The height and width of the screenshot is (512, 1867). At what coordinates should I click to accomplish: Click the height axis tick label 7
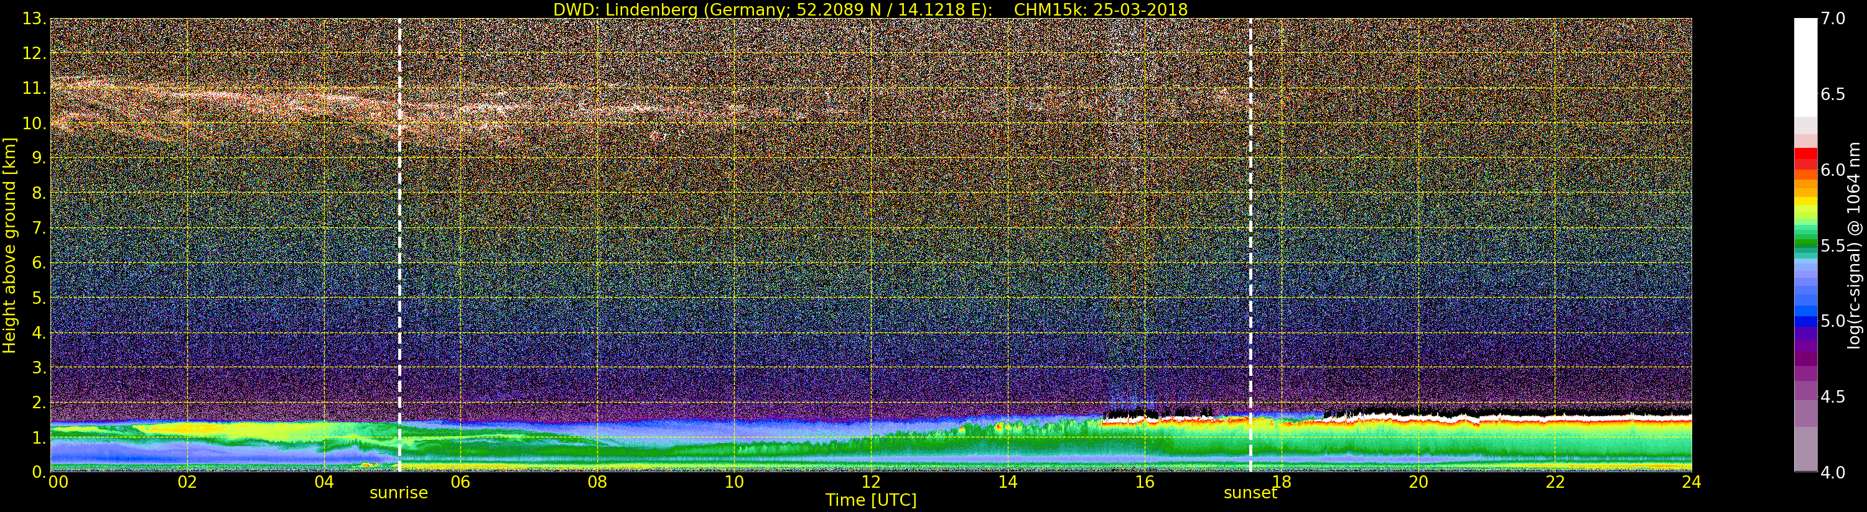pos(38,228)
